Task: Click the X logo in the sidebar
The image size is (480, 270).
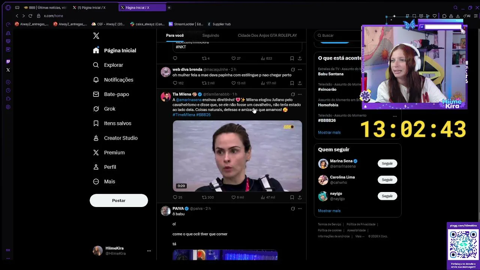Action: [96, 36]
